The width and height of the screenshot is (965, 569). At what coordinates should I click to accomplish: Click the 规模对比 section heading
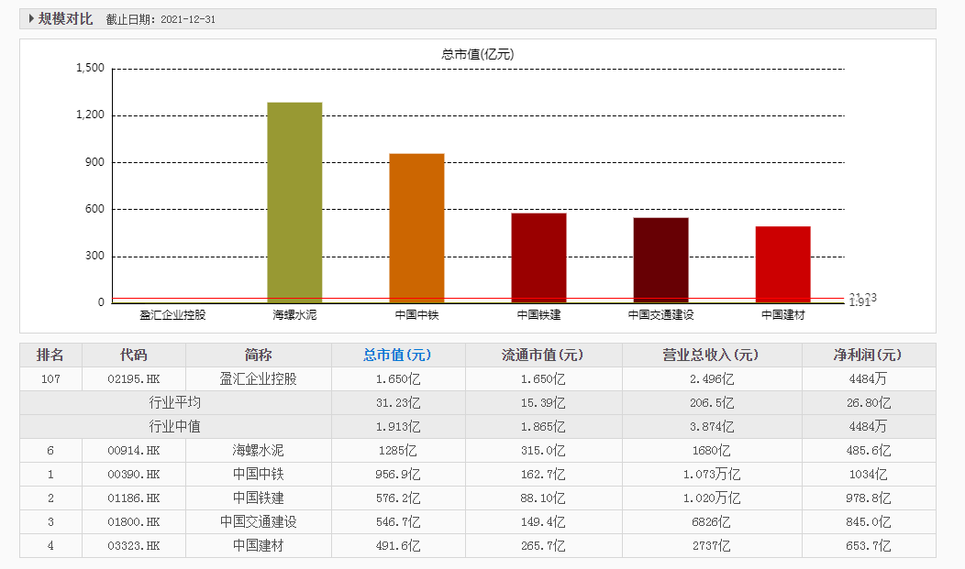click(x=65, y=19)
